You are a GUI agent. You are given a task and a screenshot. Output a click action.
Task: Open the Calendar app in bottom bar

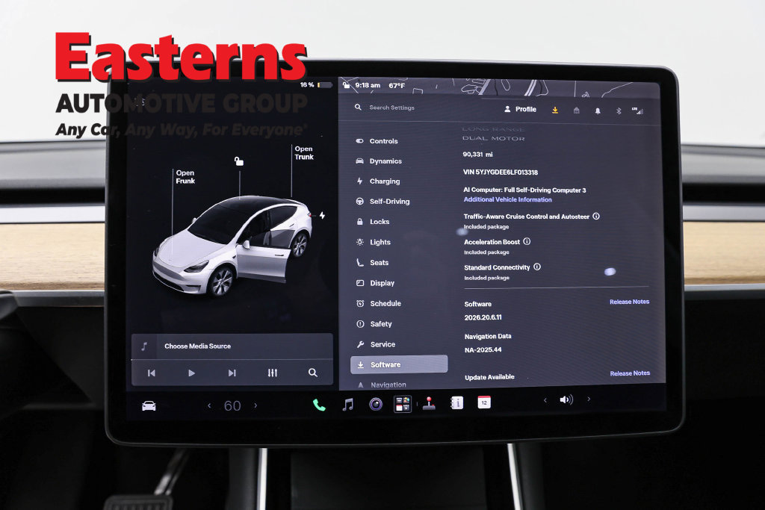[484, 402]
